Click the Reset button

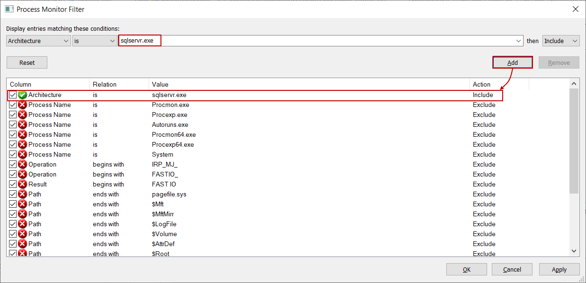[x=27, y=62]
